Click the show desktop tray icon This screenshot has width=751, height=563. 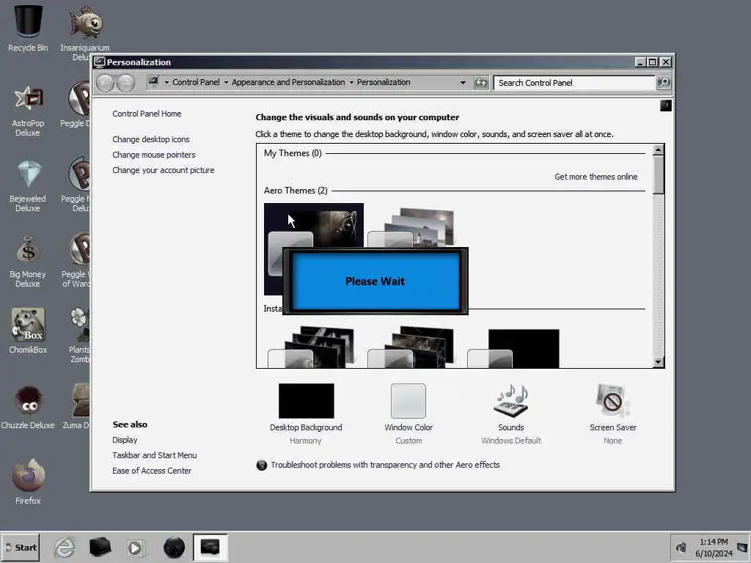(x=742, y=547)
